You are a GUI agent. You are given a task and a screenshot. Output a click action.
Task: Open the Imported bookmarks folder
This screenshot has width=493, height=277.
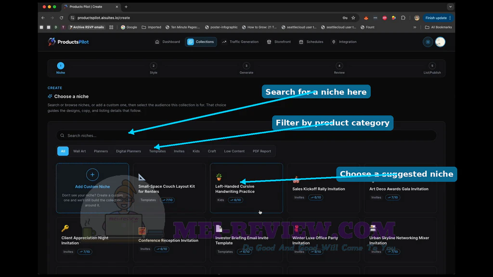(151, 27)
